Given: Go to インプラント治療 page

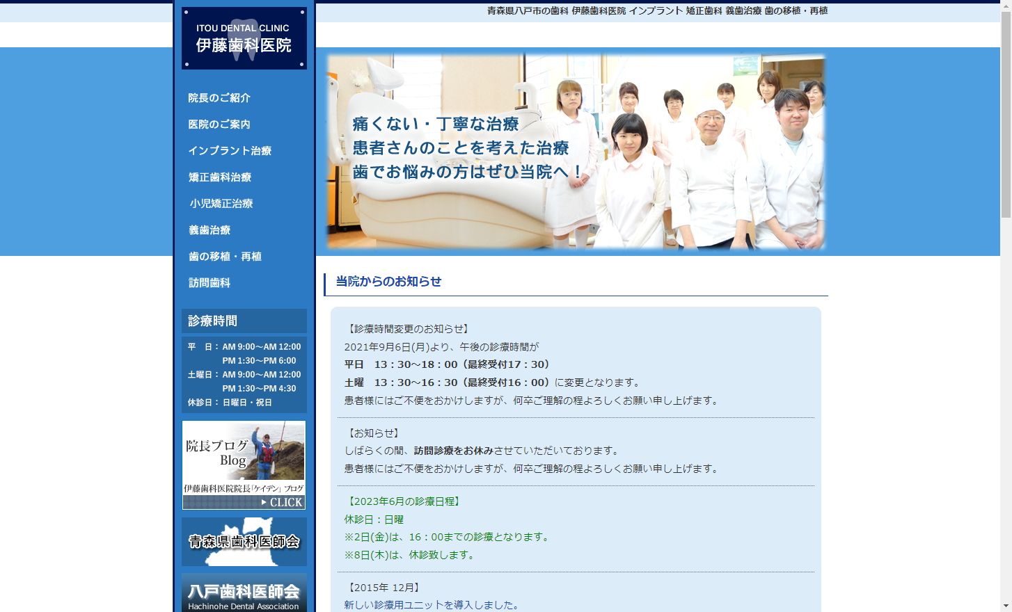Looking at the screenshot, I should (230, 151).
